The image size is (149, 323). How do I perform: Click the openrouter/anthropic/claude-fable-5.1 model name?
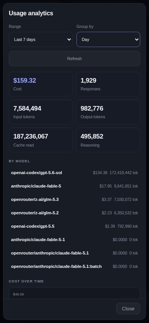[50, 253]
